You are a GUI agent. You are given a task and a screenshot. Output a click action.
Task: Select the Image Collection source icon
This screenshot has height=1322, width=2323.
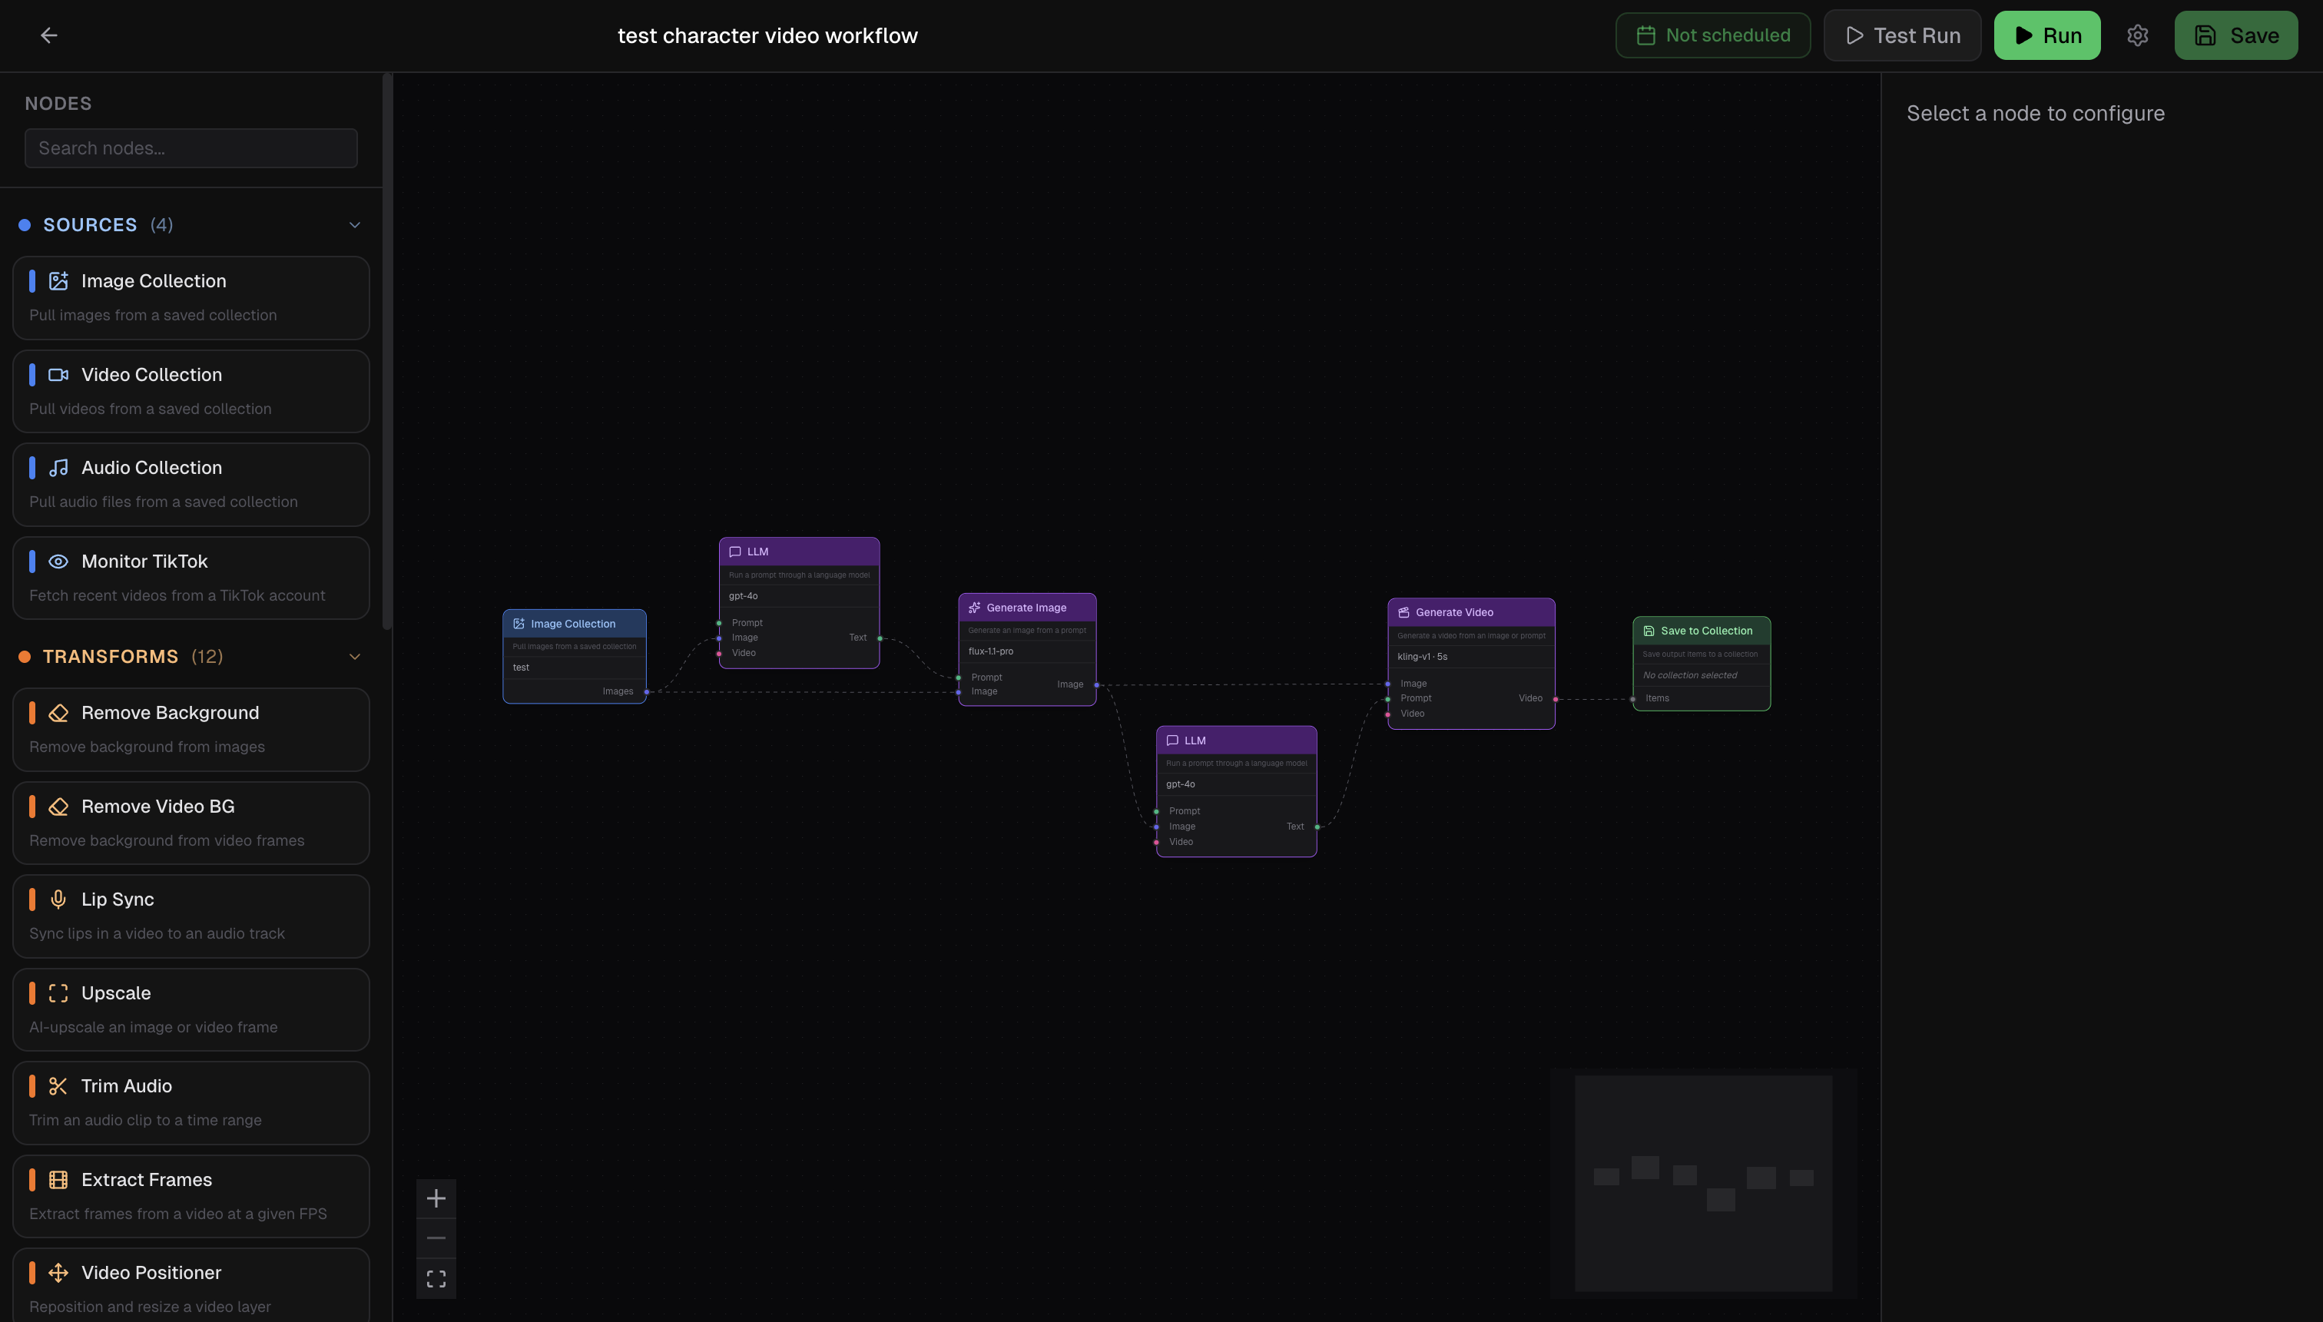coord(58,280)
